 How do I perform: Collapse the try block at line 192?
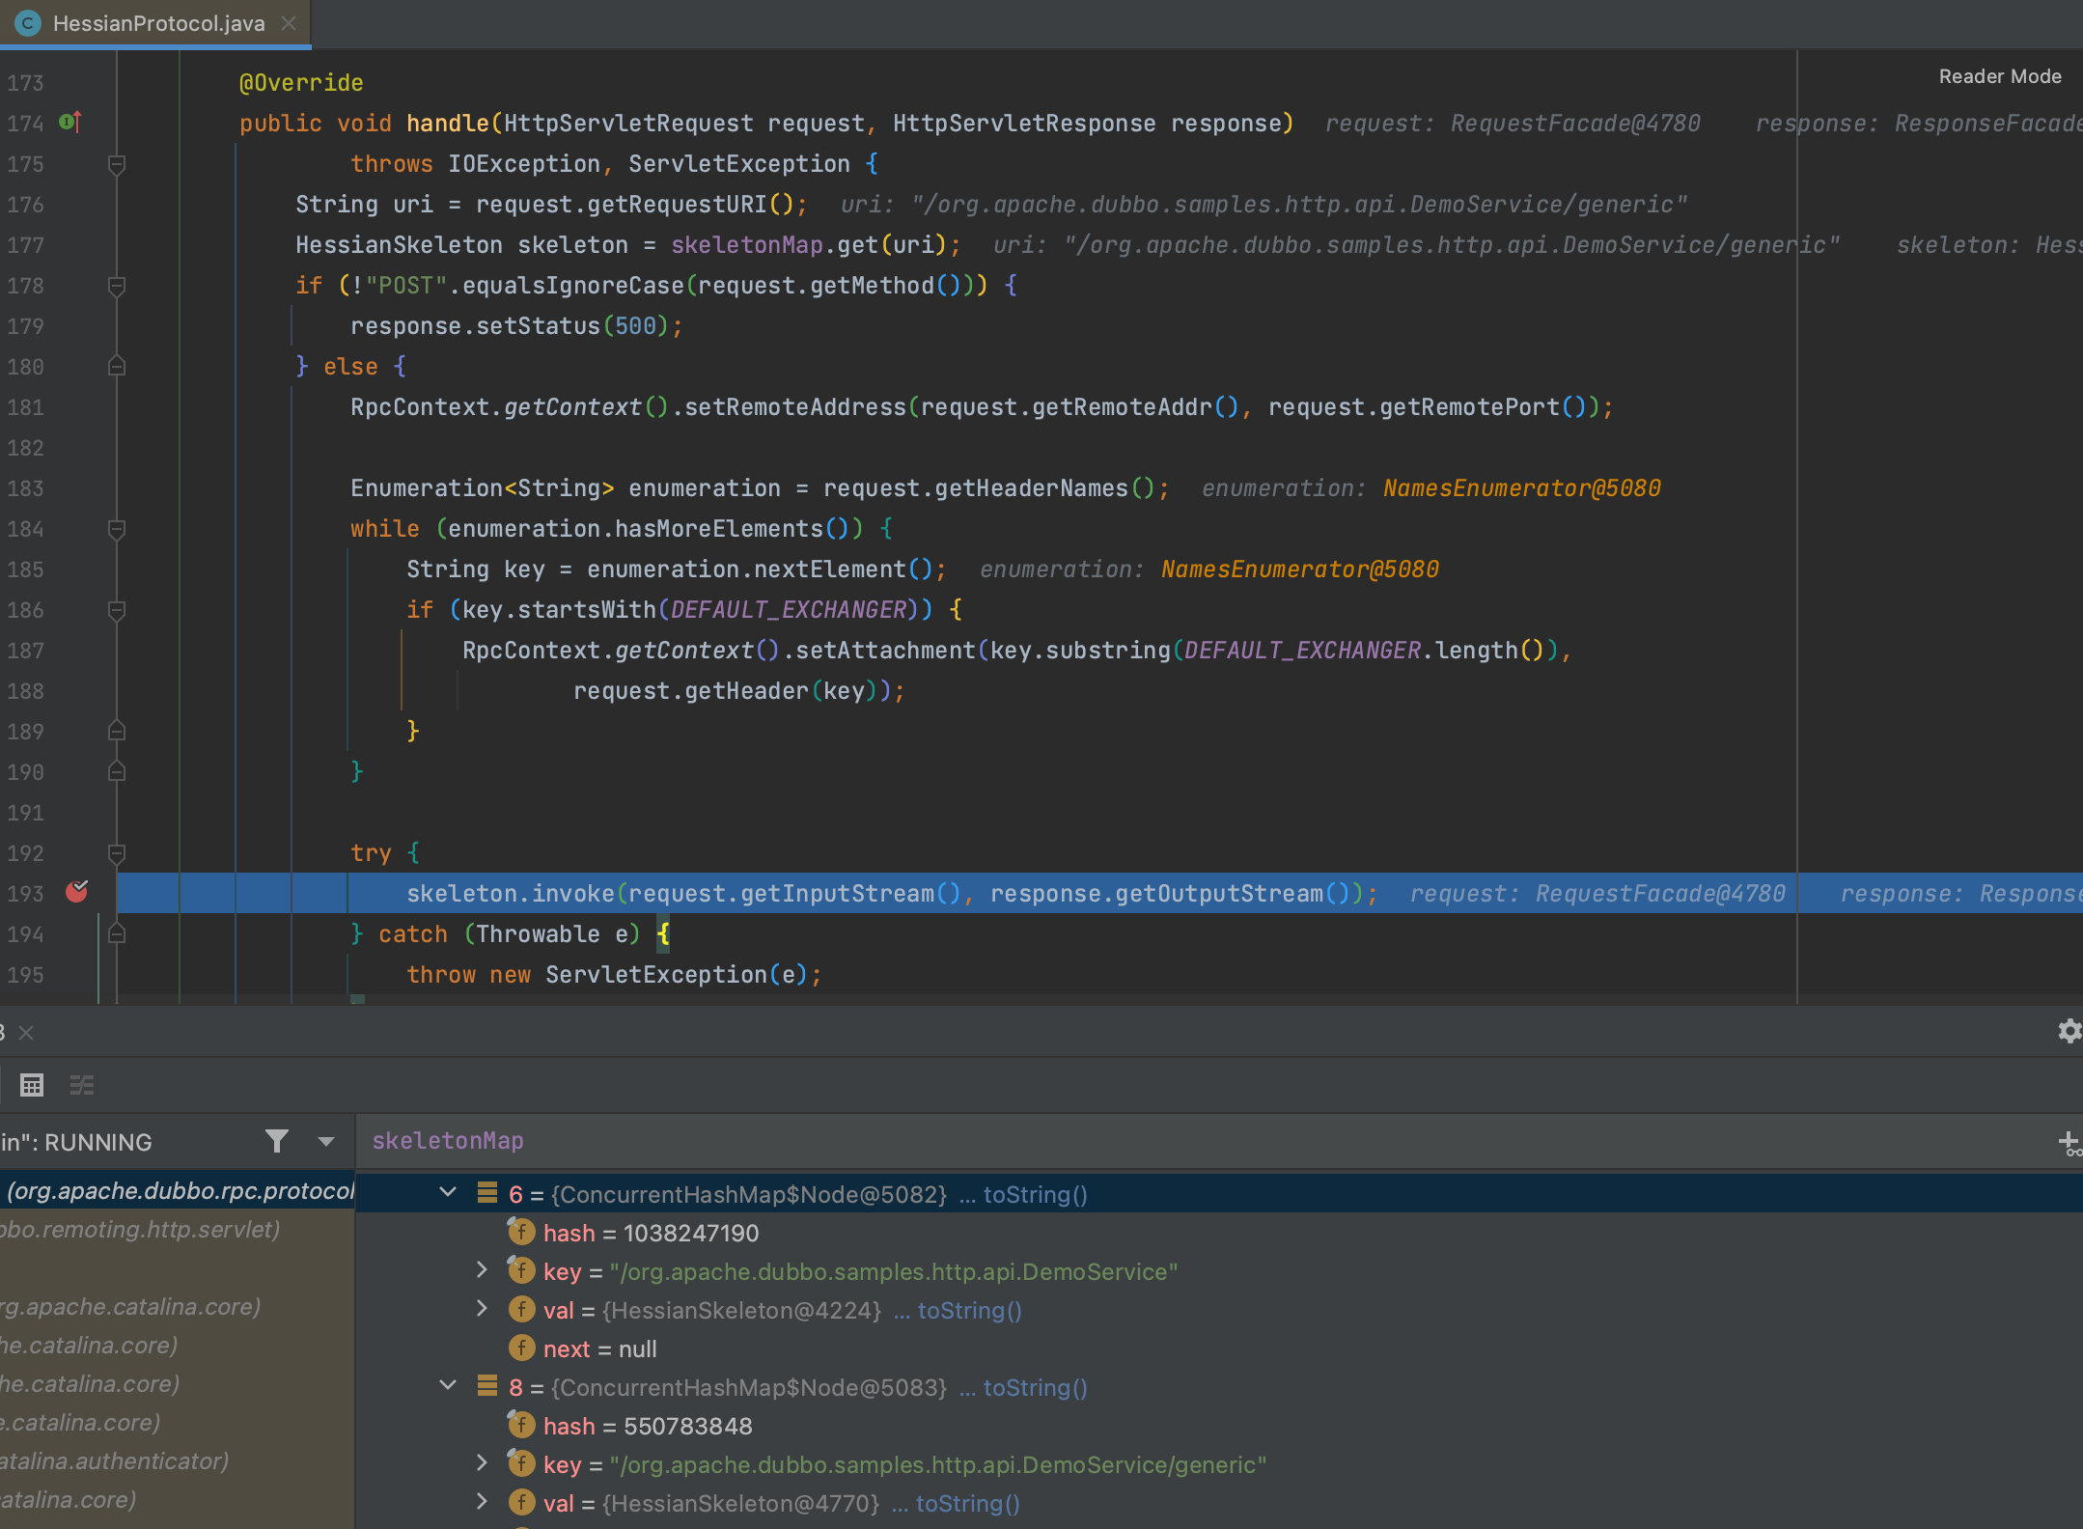coord(117,853)
